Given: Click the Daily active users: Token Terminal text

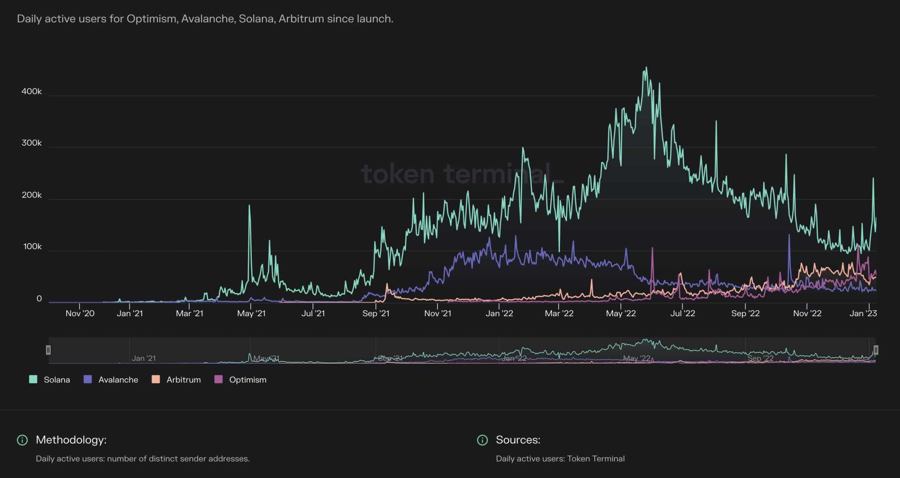Looking at the screenshot, I should [x=560, y=459].
